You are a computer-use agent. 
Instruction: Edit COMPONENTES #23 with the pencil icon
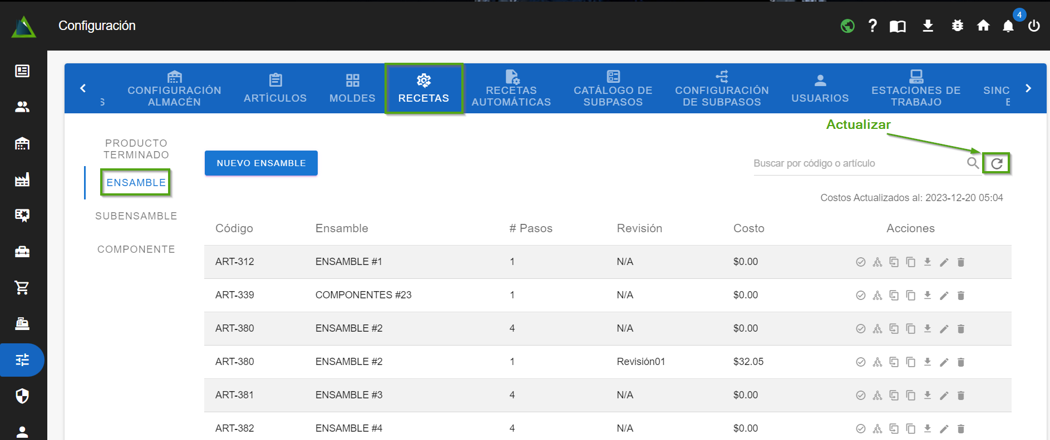944,296
